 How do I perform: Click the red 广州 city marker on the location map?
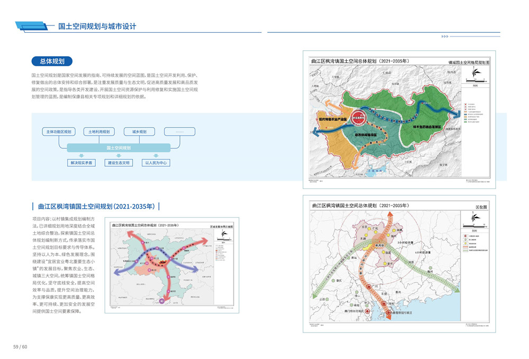369,286
